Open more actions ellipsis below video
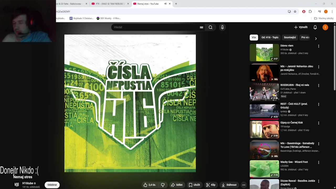336x189 pixels. (244, 185)
